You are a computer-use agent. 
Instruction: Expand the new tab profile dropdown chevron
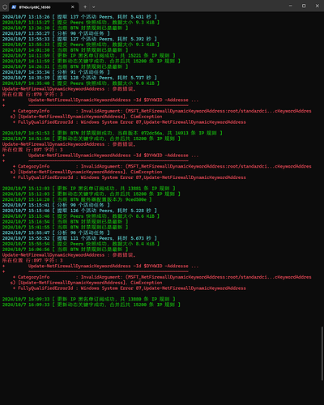pos(94,6)
